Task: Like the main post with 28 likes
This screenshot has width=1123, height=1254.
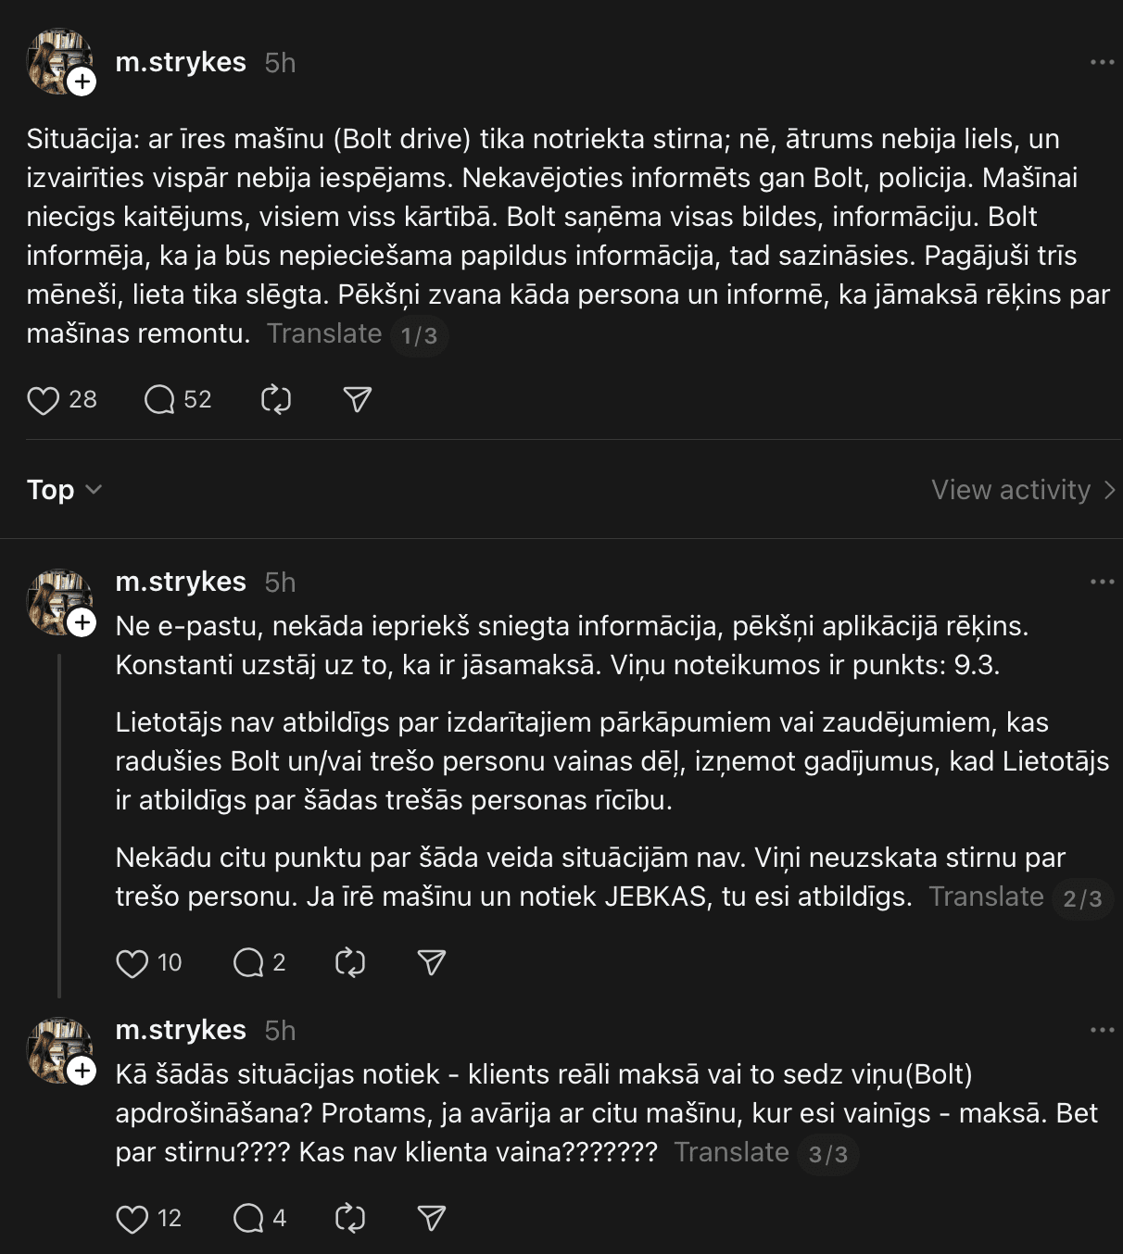Action: (x=43, y=400)
